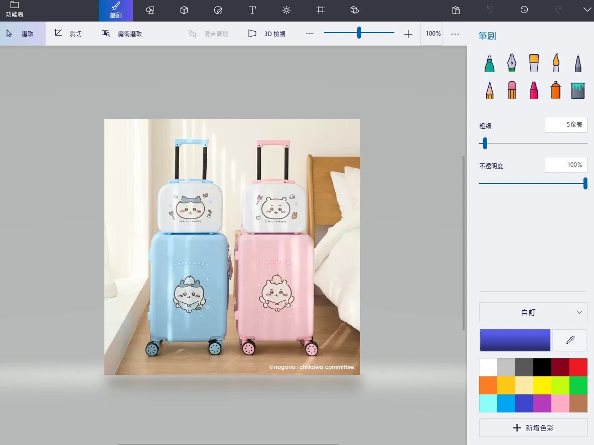Click the 100% zoom value field
Screen dimensions: 594x445
pos(432,34)
